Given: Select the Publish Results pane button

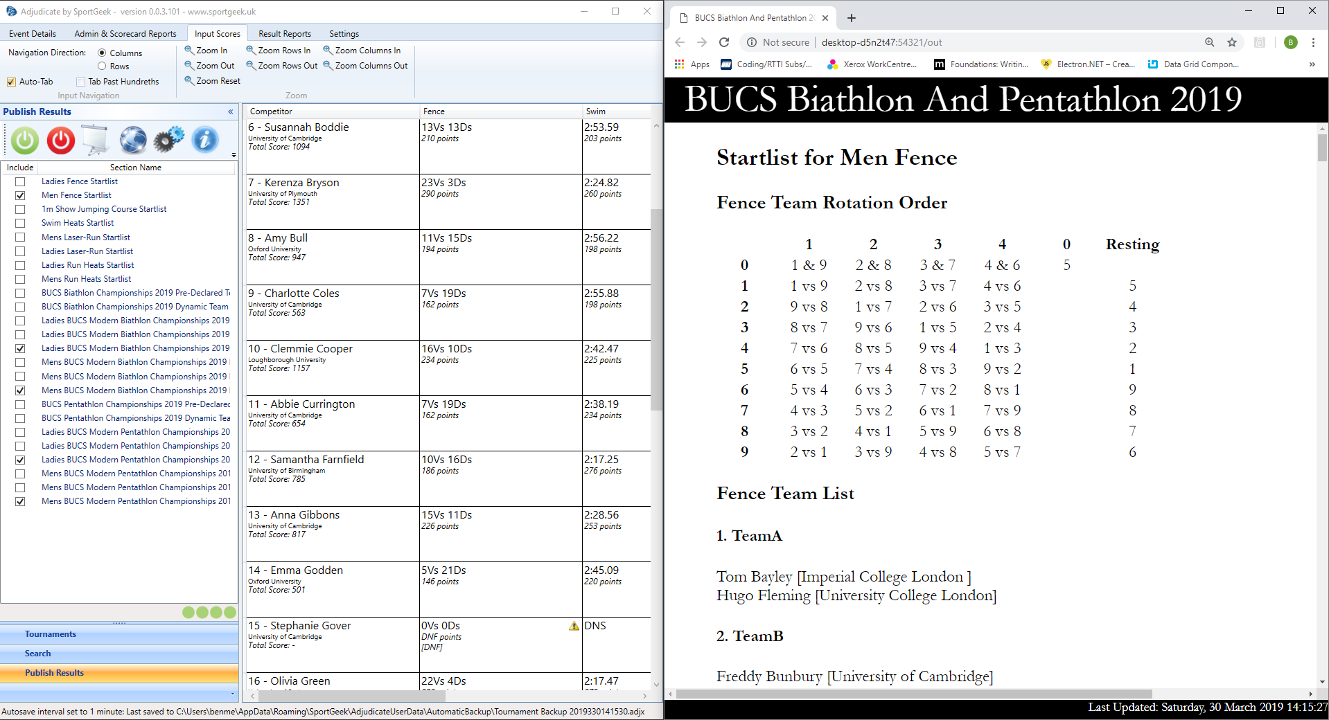Looking at the screenshot, I should (119, 673).
